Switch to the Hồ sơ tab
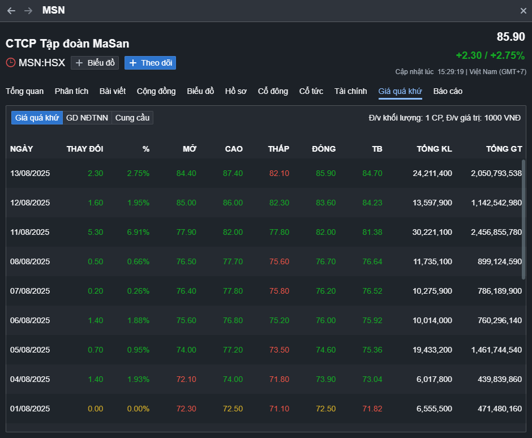 coord(236,91)
